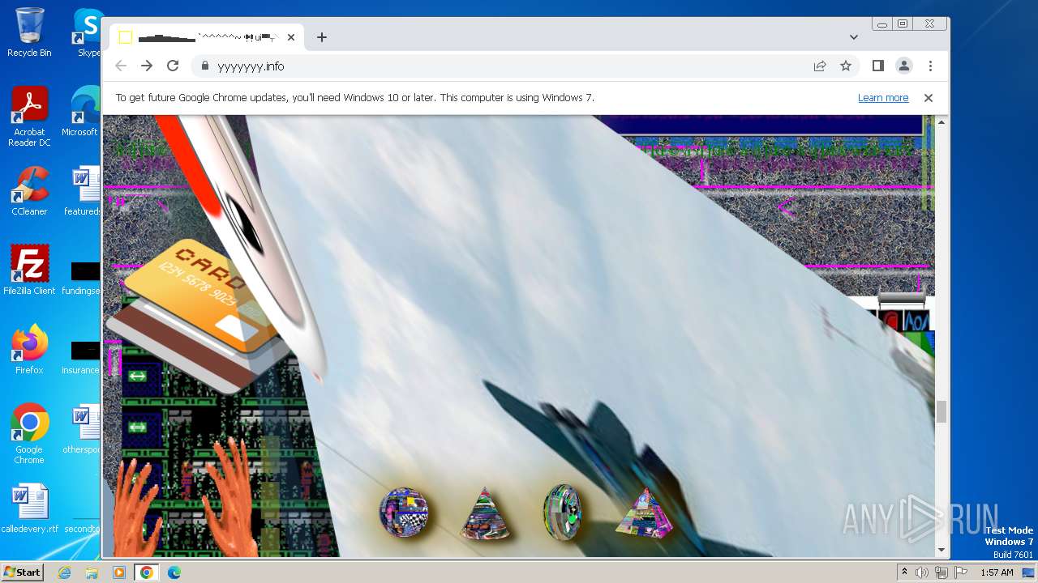Open the Chrome three-dot menu

(930, 66)
